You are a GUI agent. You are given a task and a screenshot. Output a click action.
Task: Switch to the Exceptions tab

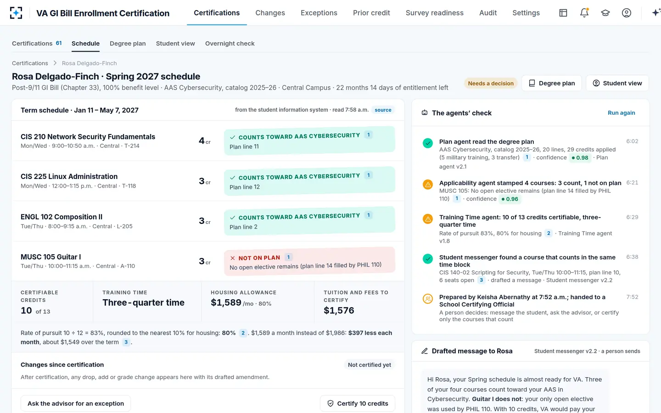[x=319, y=13]
